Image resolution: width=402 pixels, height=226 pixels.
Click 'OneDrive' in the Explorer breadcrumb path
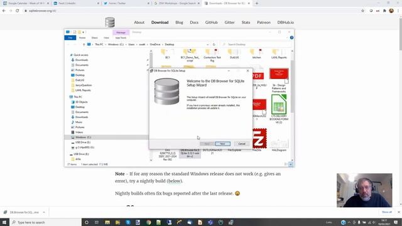(x=155, y=45)
